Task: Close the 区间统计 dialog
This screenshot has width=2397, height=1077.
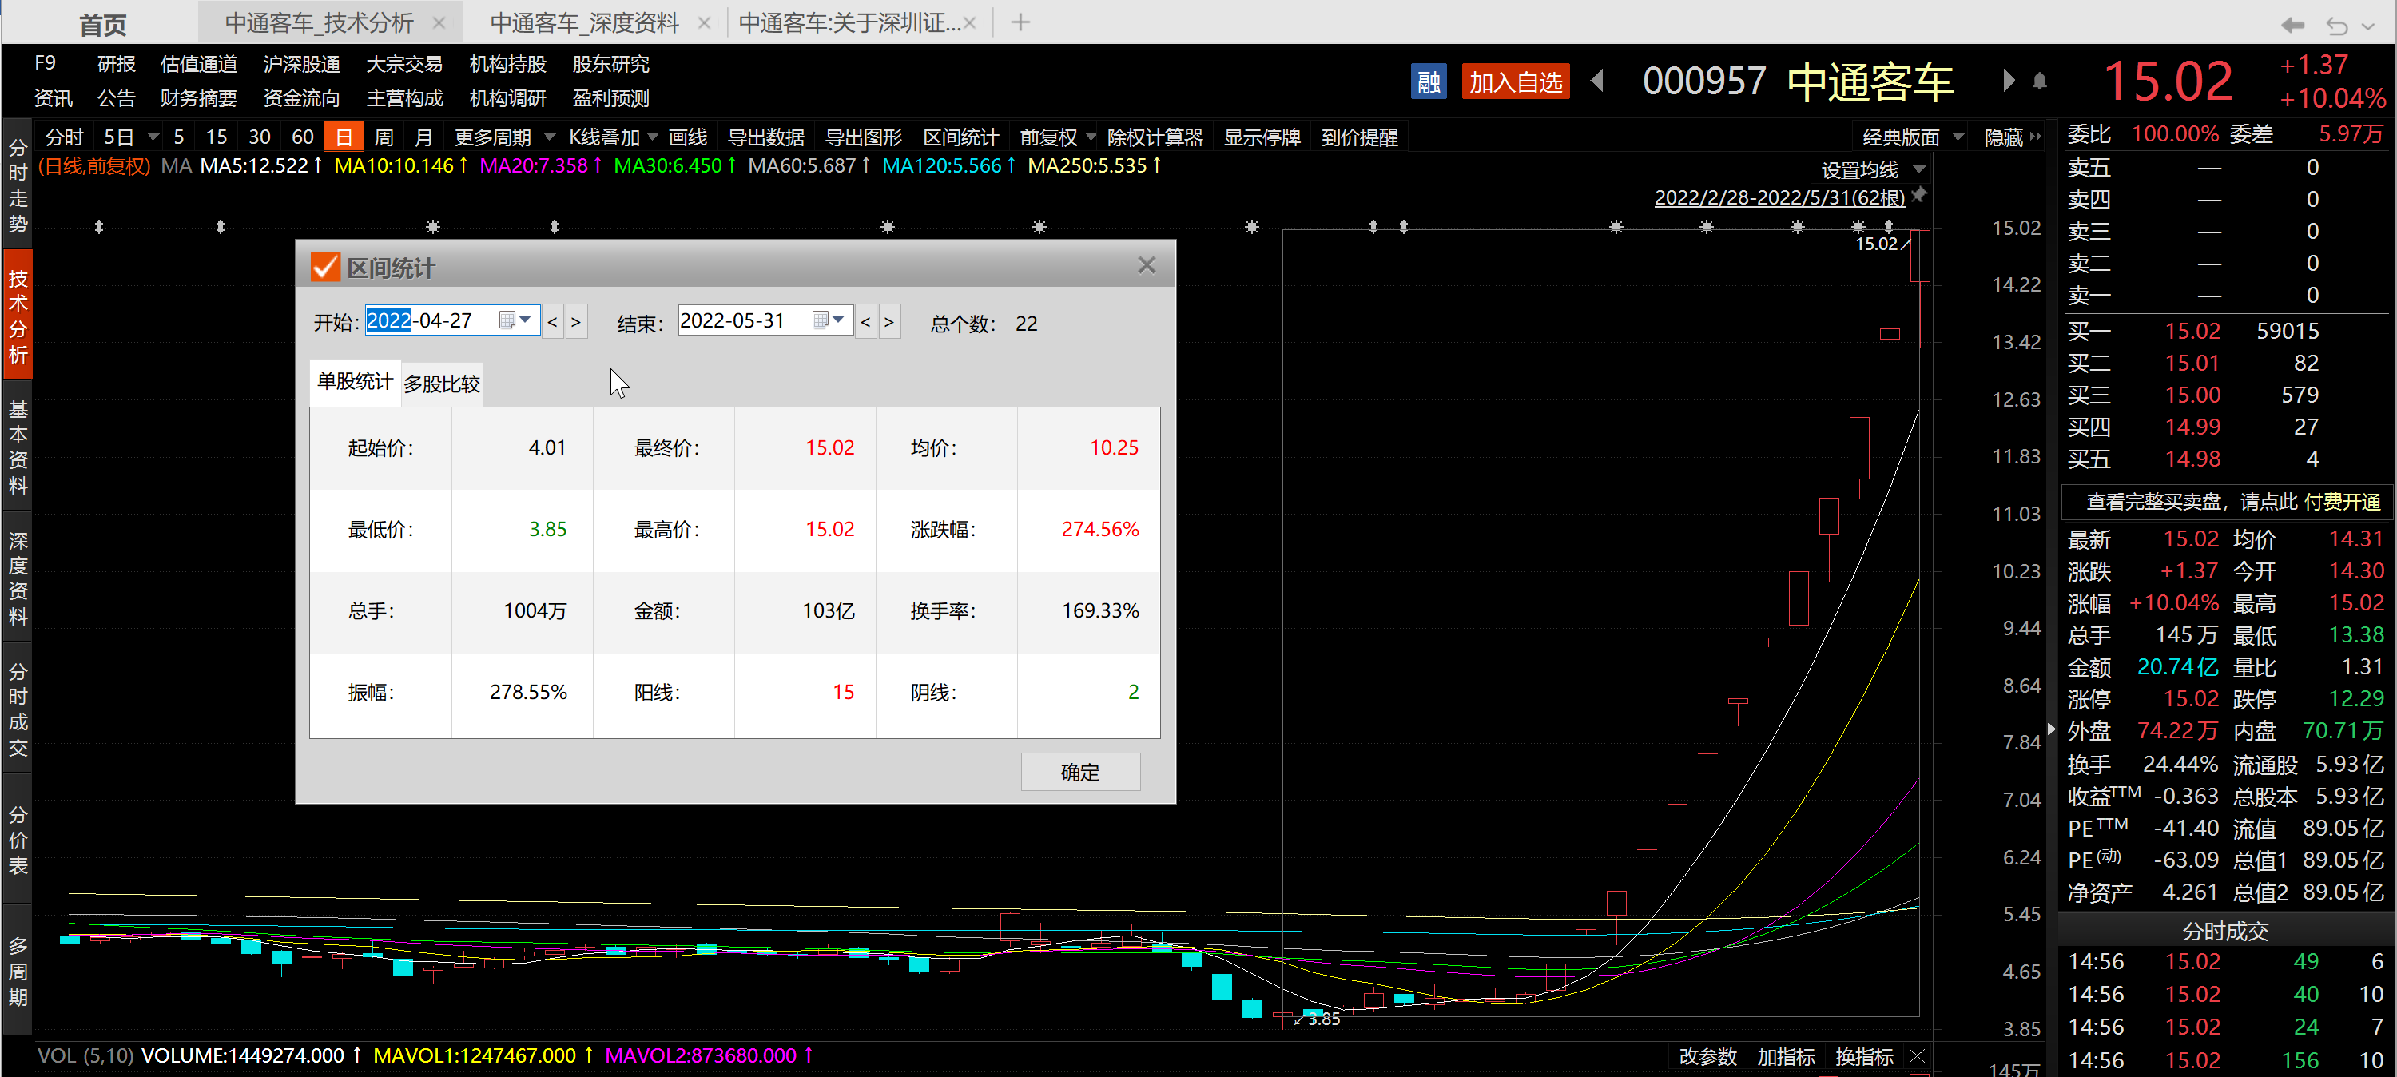Action: (x=1147, y=266)
